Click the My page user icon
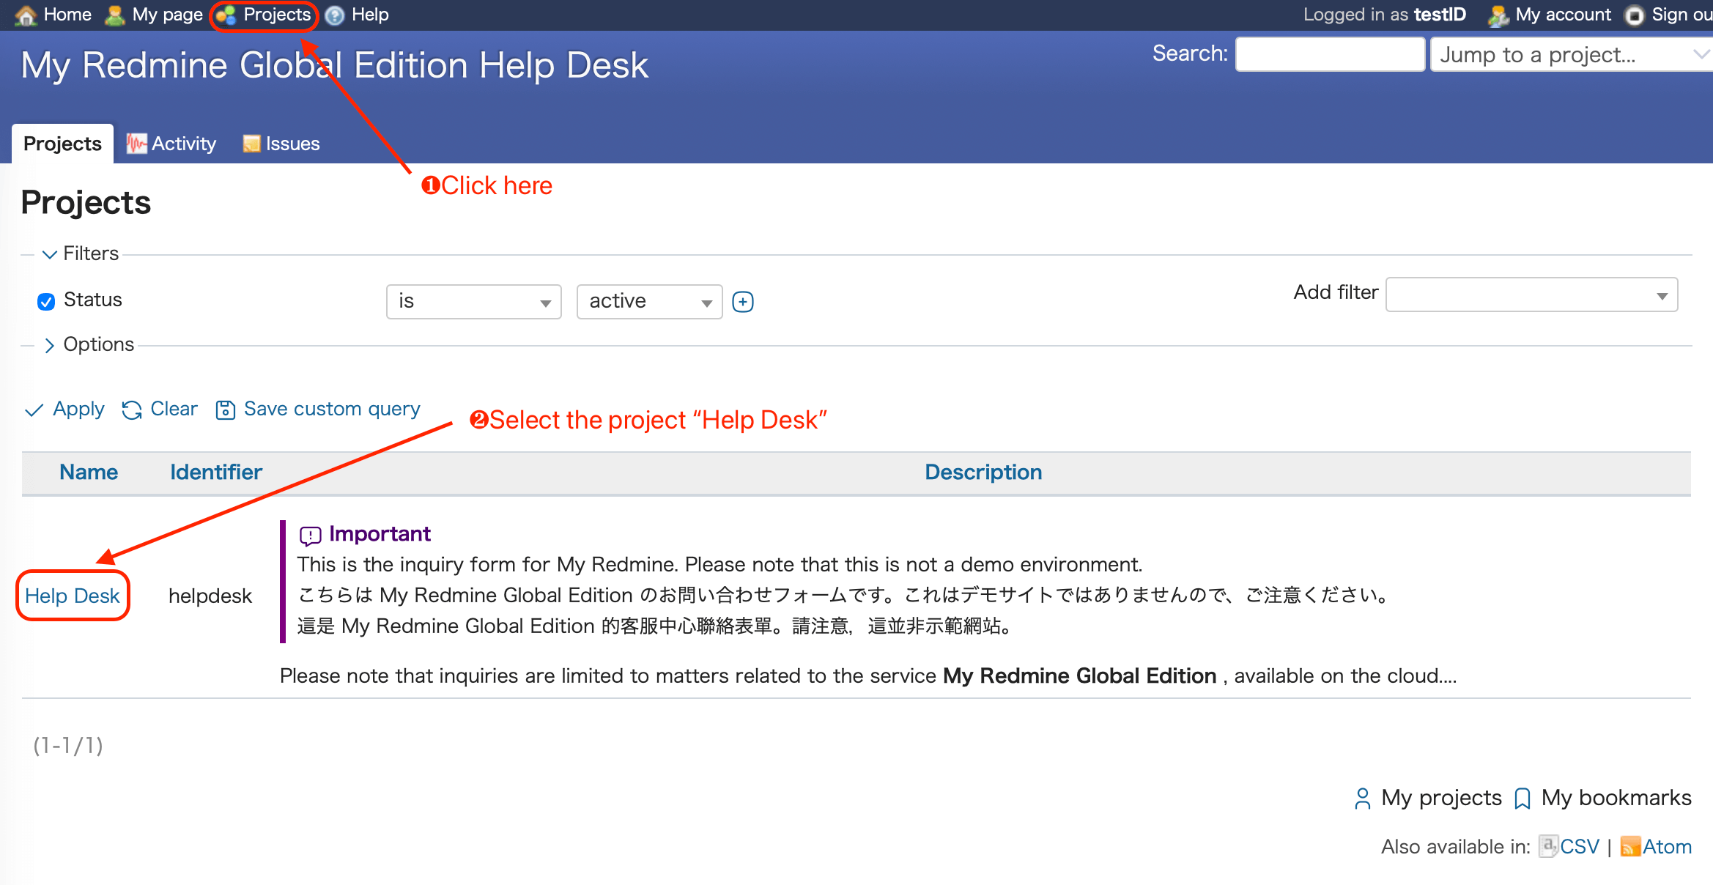 (115, 15)
